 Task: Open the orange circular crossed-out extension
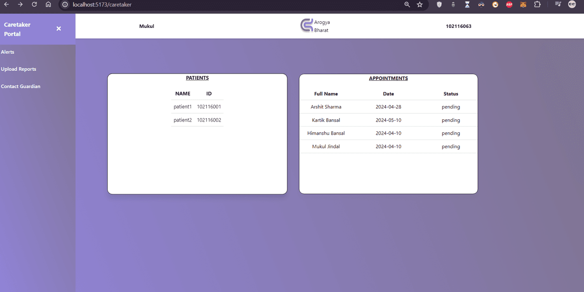(495, 4)
